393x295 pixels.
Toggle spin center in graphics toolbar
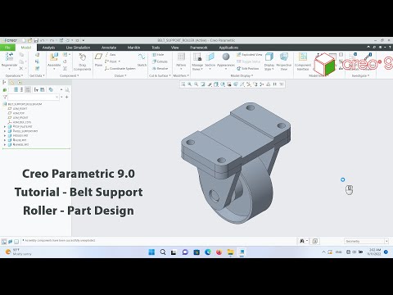262,84
